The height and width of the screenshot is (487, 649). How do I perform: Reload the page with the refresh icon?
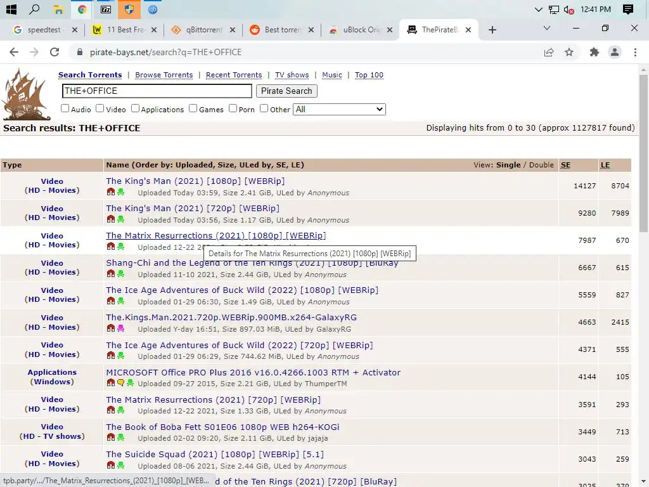pos(55,52)
